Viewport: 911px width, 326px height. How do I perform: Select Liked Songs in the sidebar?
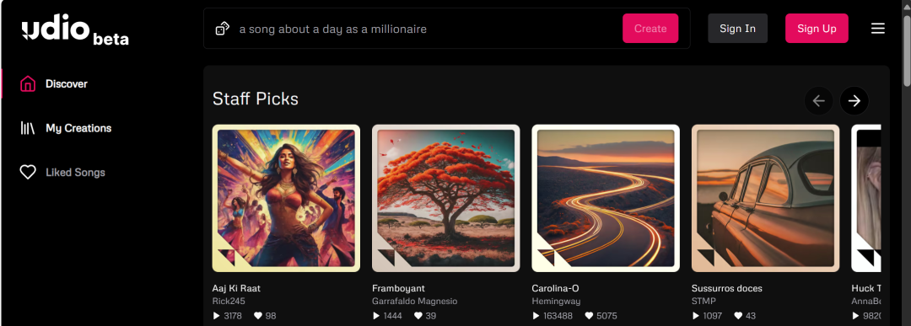[76, 173]
